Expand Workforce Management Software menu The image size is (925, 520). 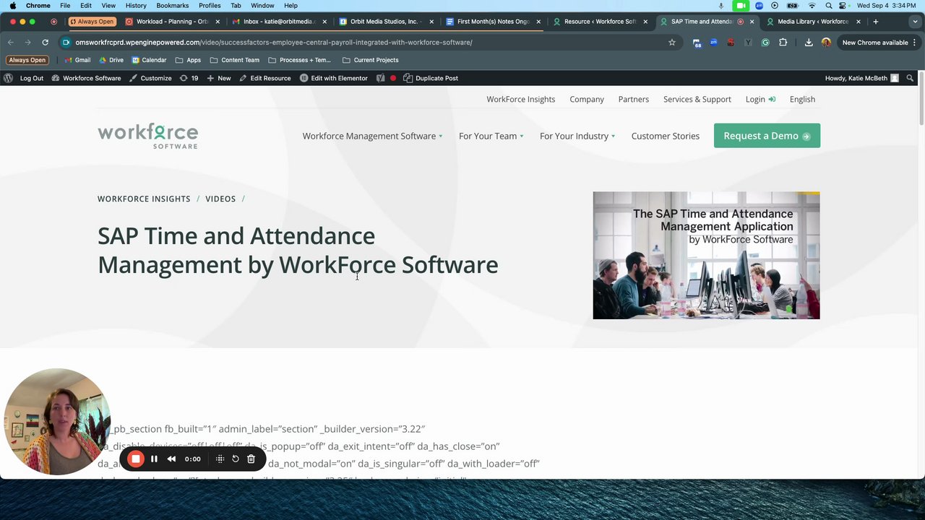(372, 136)
